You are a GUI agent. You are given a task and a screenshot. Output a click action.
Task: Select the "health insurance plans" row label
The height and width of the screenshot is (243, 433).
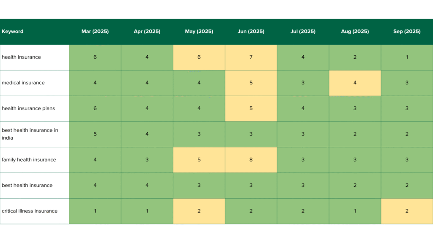tap(28, 108)
